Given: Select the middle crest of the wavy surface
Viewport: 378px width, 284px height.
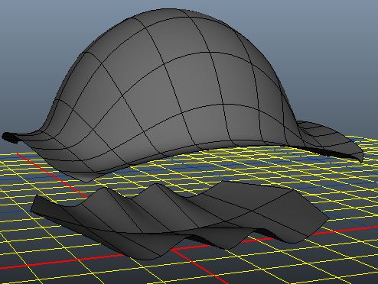Looking at the screenshot, I should click(x=155, y=186).
